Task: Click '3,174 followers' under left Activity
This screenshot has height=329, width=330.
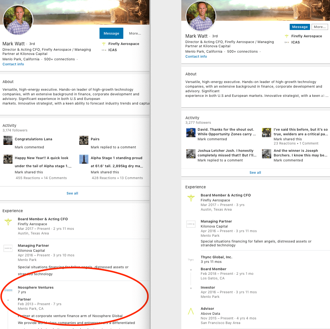Action: click(x=15, y=130)
